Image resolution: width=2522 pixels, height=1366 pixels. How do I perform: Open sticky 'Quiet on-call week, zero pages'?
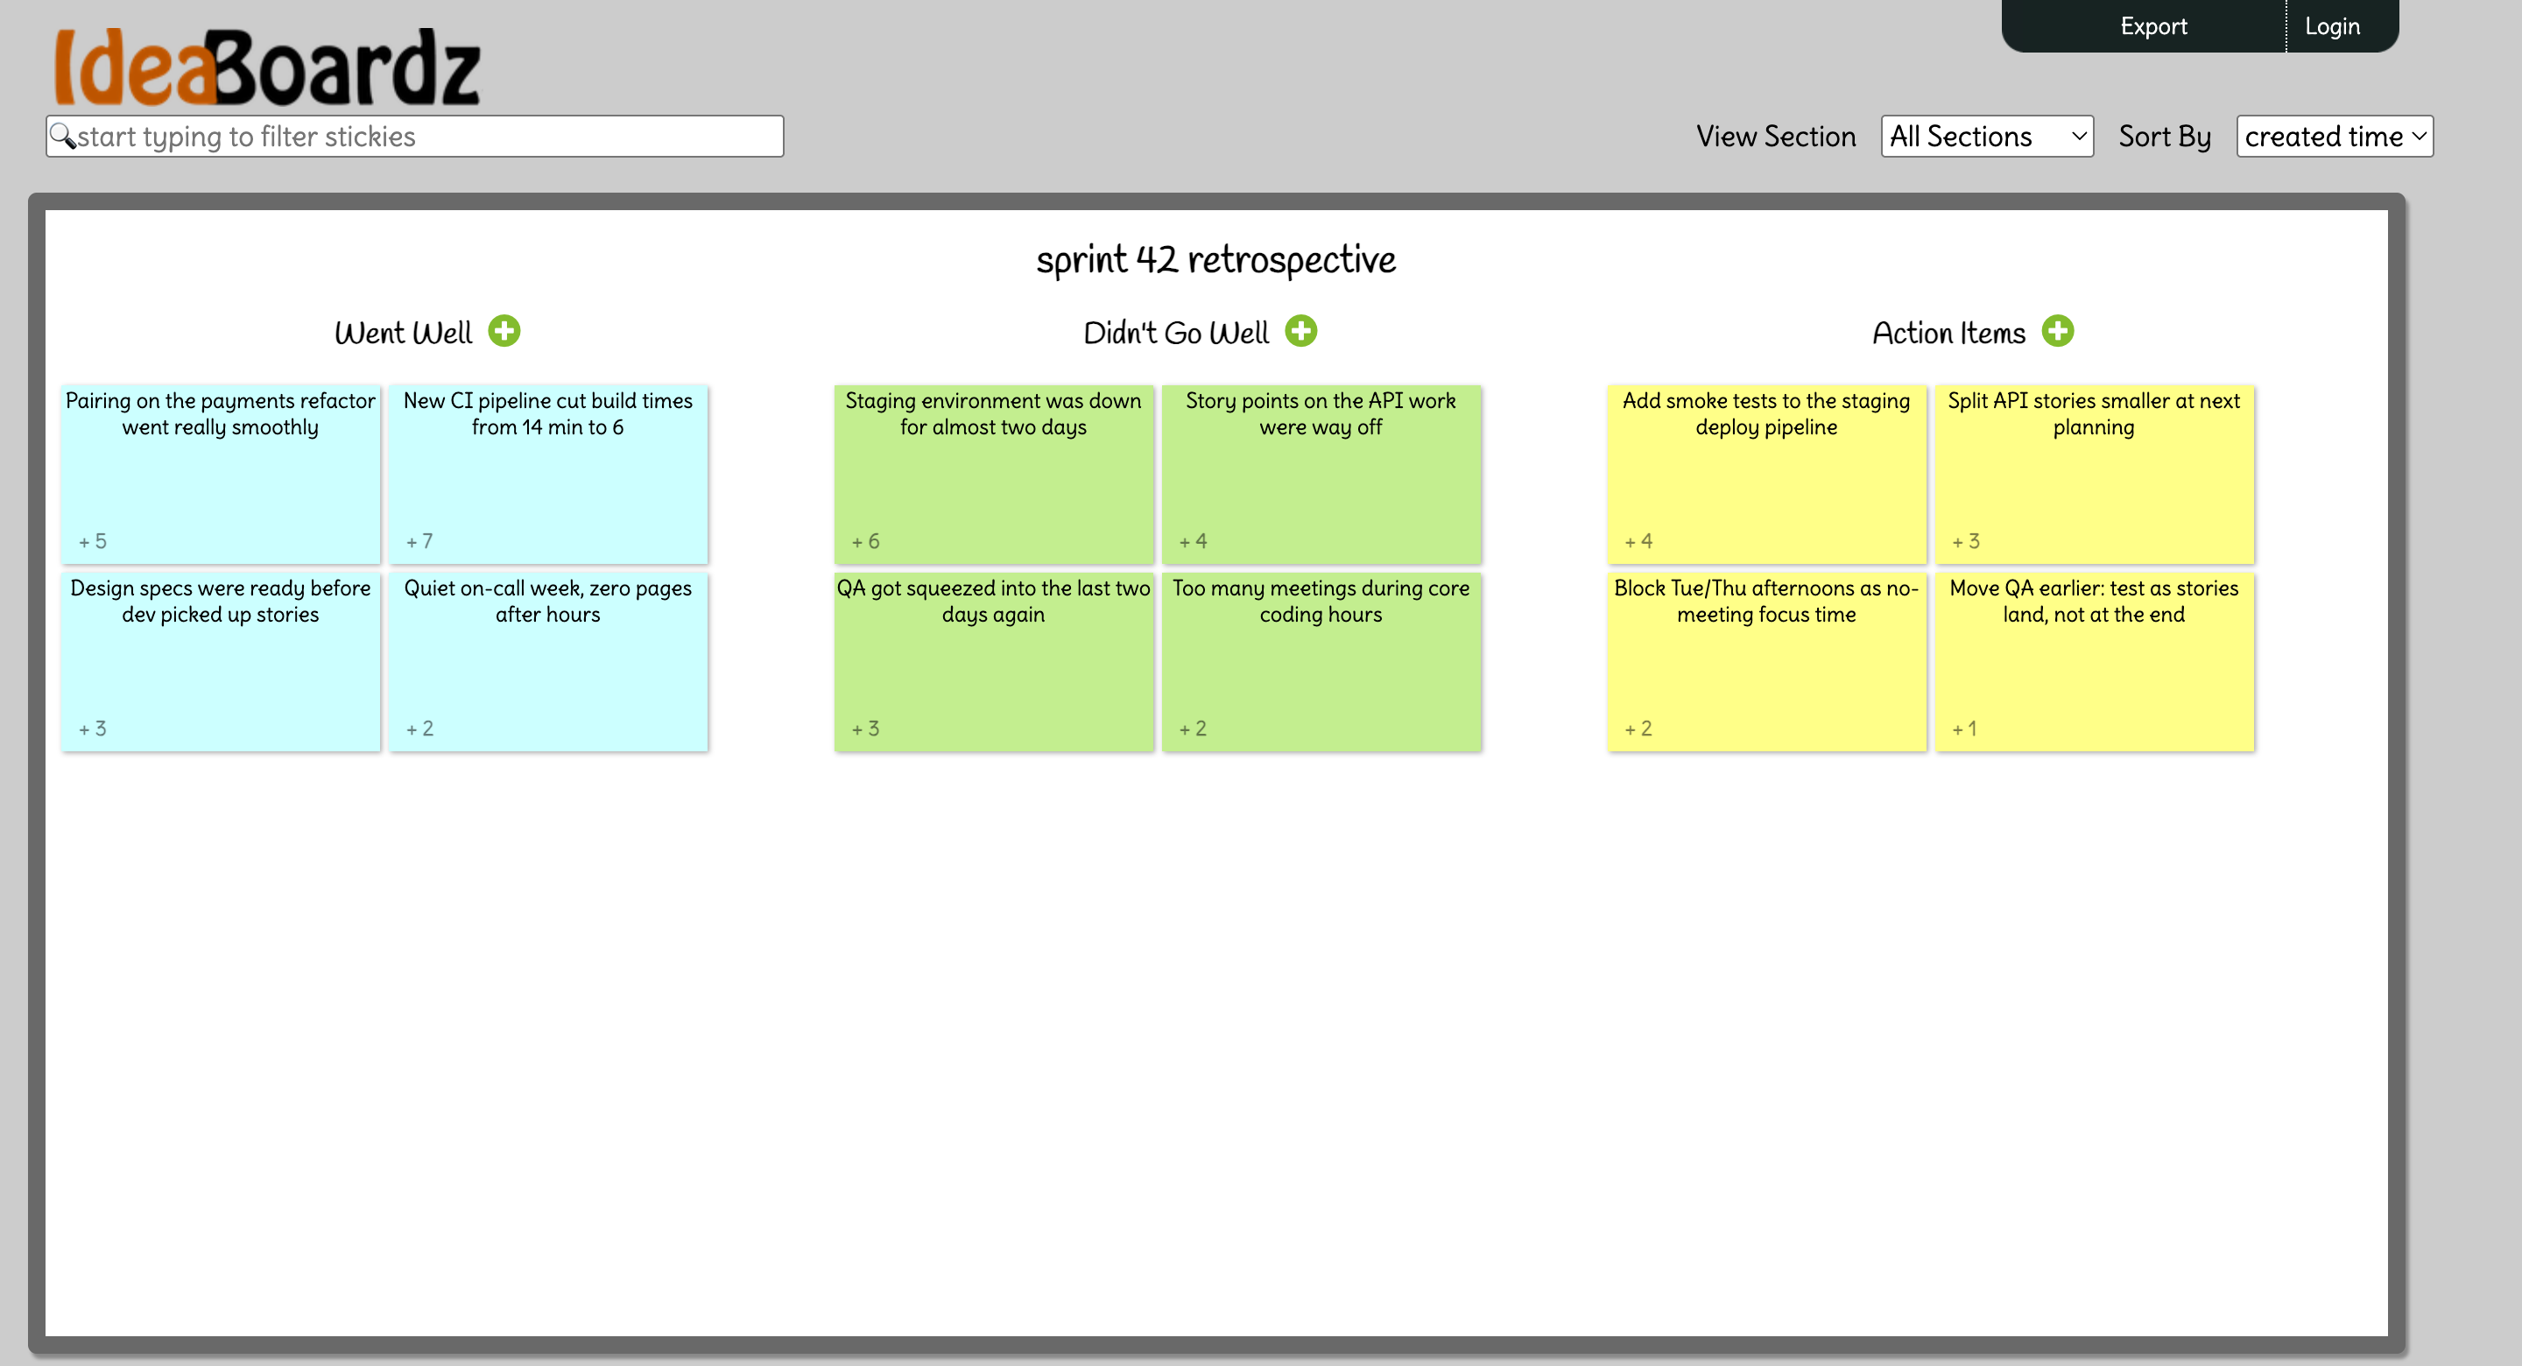548,662
